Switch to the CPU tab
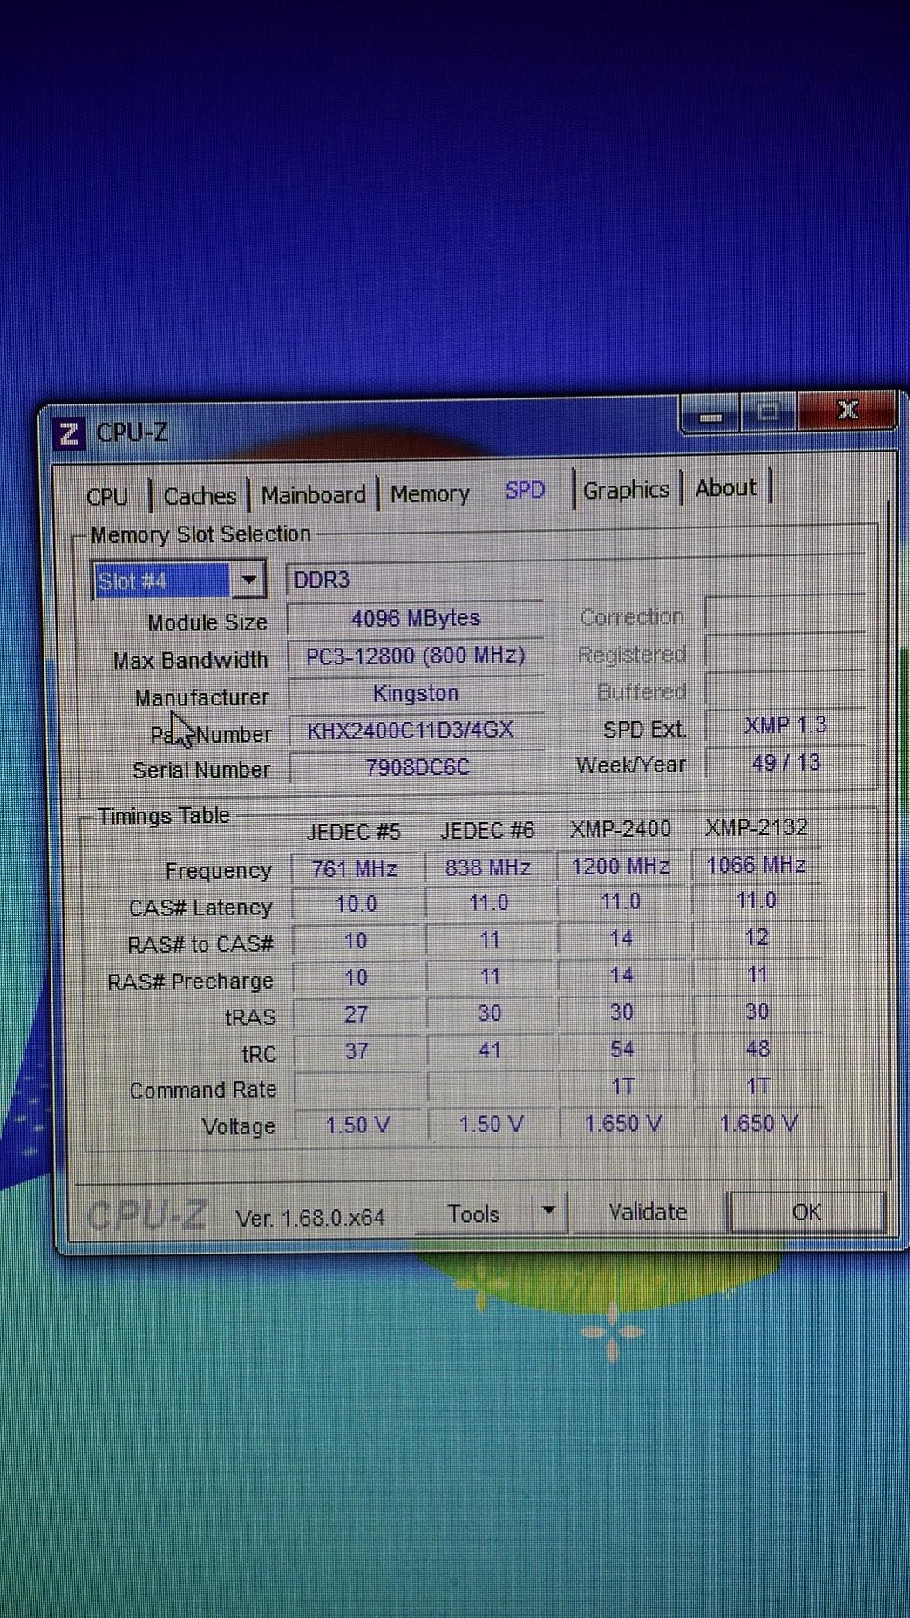Image resolution: width=910 pixels, height=1618 pixels. (x=107, y=497)
